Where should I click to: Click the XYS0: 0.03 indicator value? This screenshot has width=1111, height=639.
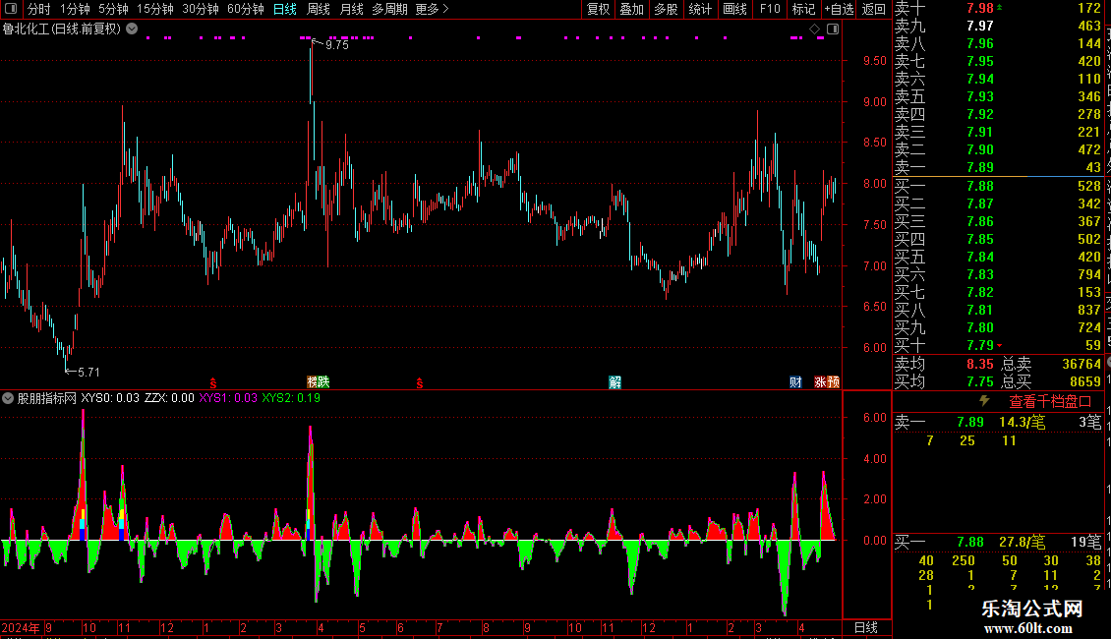[110, 398]
